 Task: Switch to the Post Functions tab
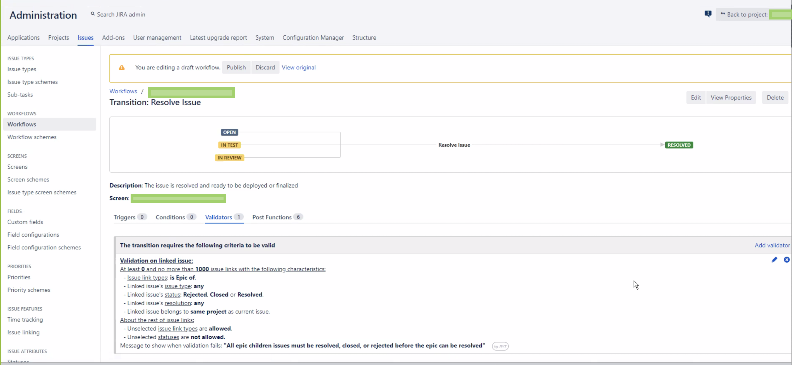(272, 217)
